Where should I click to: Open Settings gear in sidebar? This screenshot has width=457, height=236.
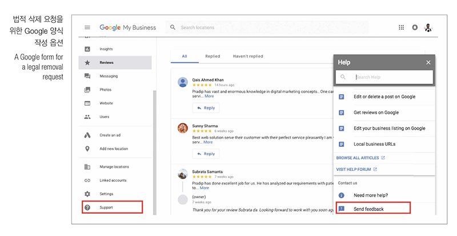pos(87,194)
